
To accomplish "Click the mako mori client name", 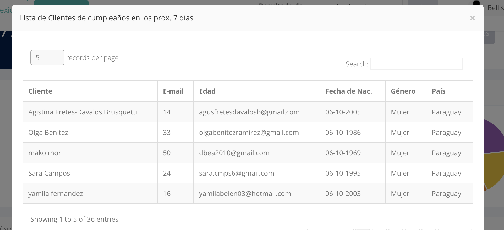I will (46, 153).
